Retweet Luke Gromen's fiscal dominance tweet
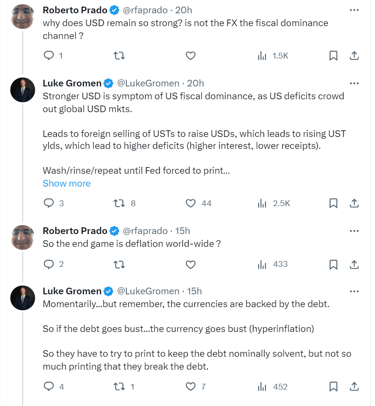This screenshot has height=406, width=375. pos(119,203)
